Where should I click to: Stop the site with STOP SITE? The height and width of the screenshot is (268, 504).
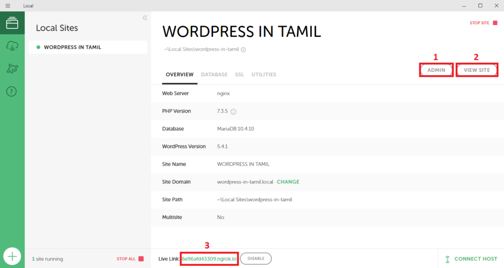coord(483,23)
